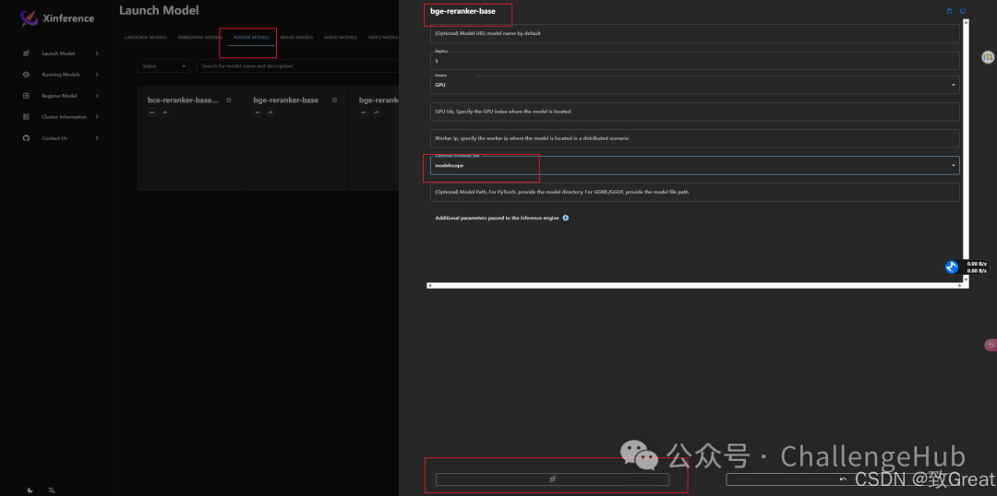Click the Model Path input field
This screenshot has height=496, width=997.
point(695,192)
